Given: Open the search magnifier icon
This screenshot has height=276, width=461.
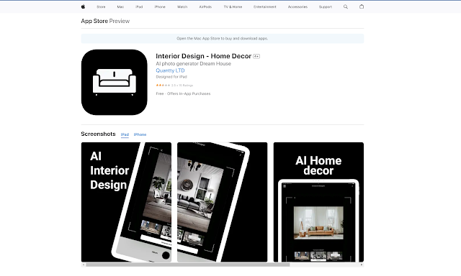Looking at the screenshot, I should coord(346,6).
